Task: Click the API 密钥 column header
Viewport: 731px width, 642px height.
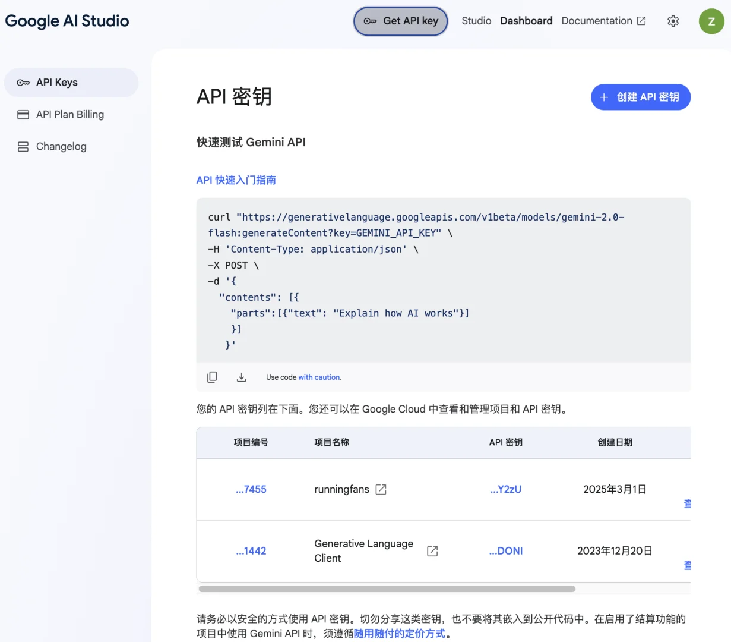Action: coord(506,442)
